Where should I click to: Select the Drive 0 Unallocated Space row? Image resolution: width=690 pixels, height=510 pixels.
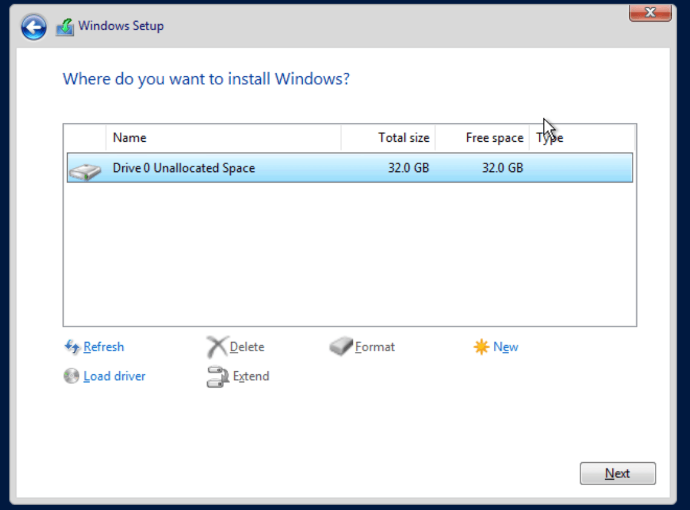242,168
